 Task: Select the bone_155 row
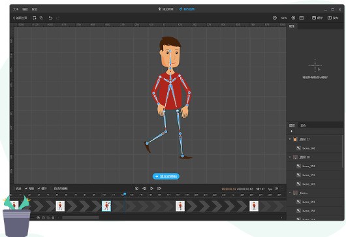pyautogui.click(x=315, y=202)
